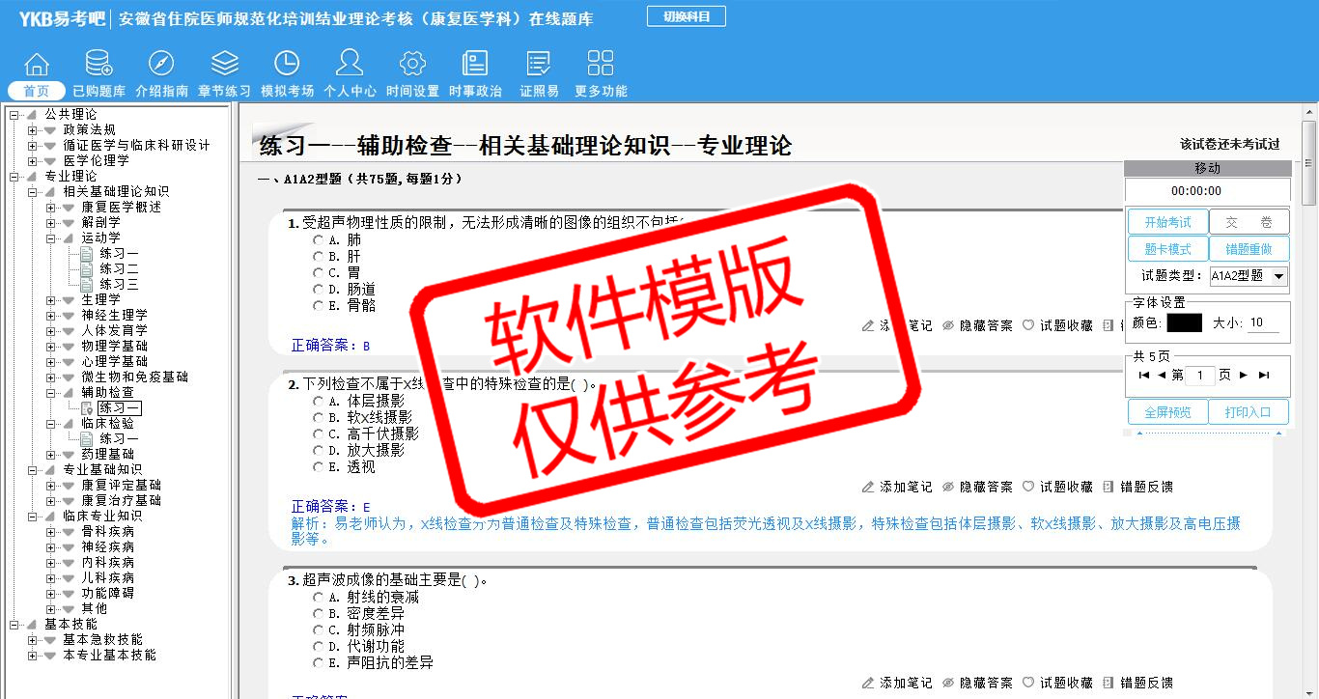Expand the 医学伦理学 tree node

click(33, 161)
